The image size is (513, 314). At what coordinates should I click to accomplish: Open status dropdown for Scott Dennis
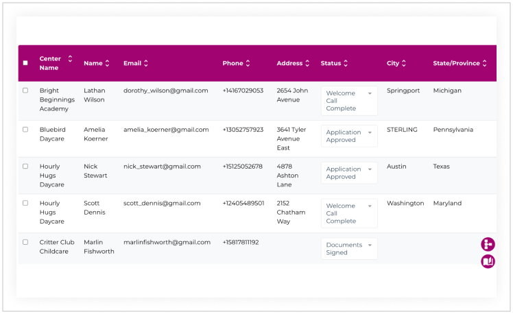click(x=349, y=213)
